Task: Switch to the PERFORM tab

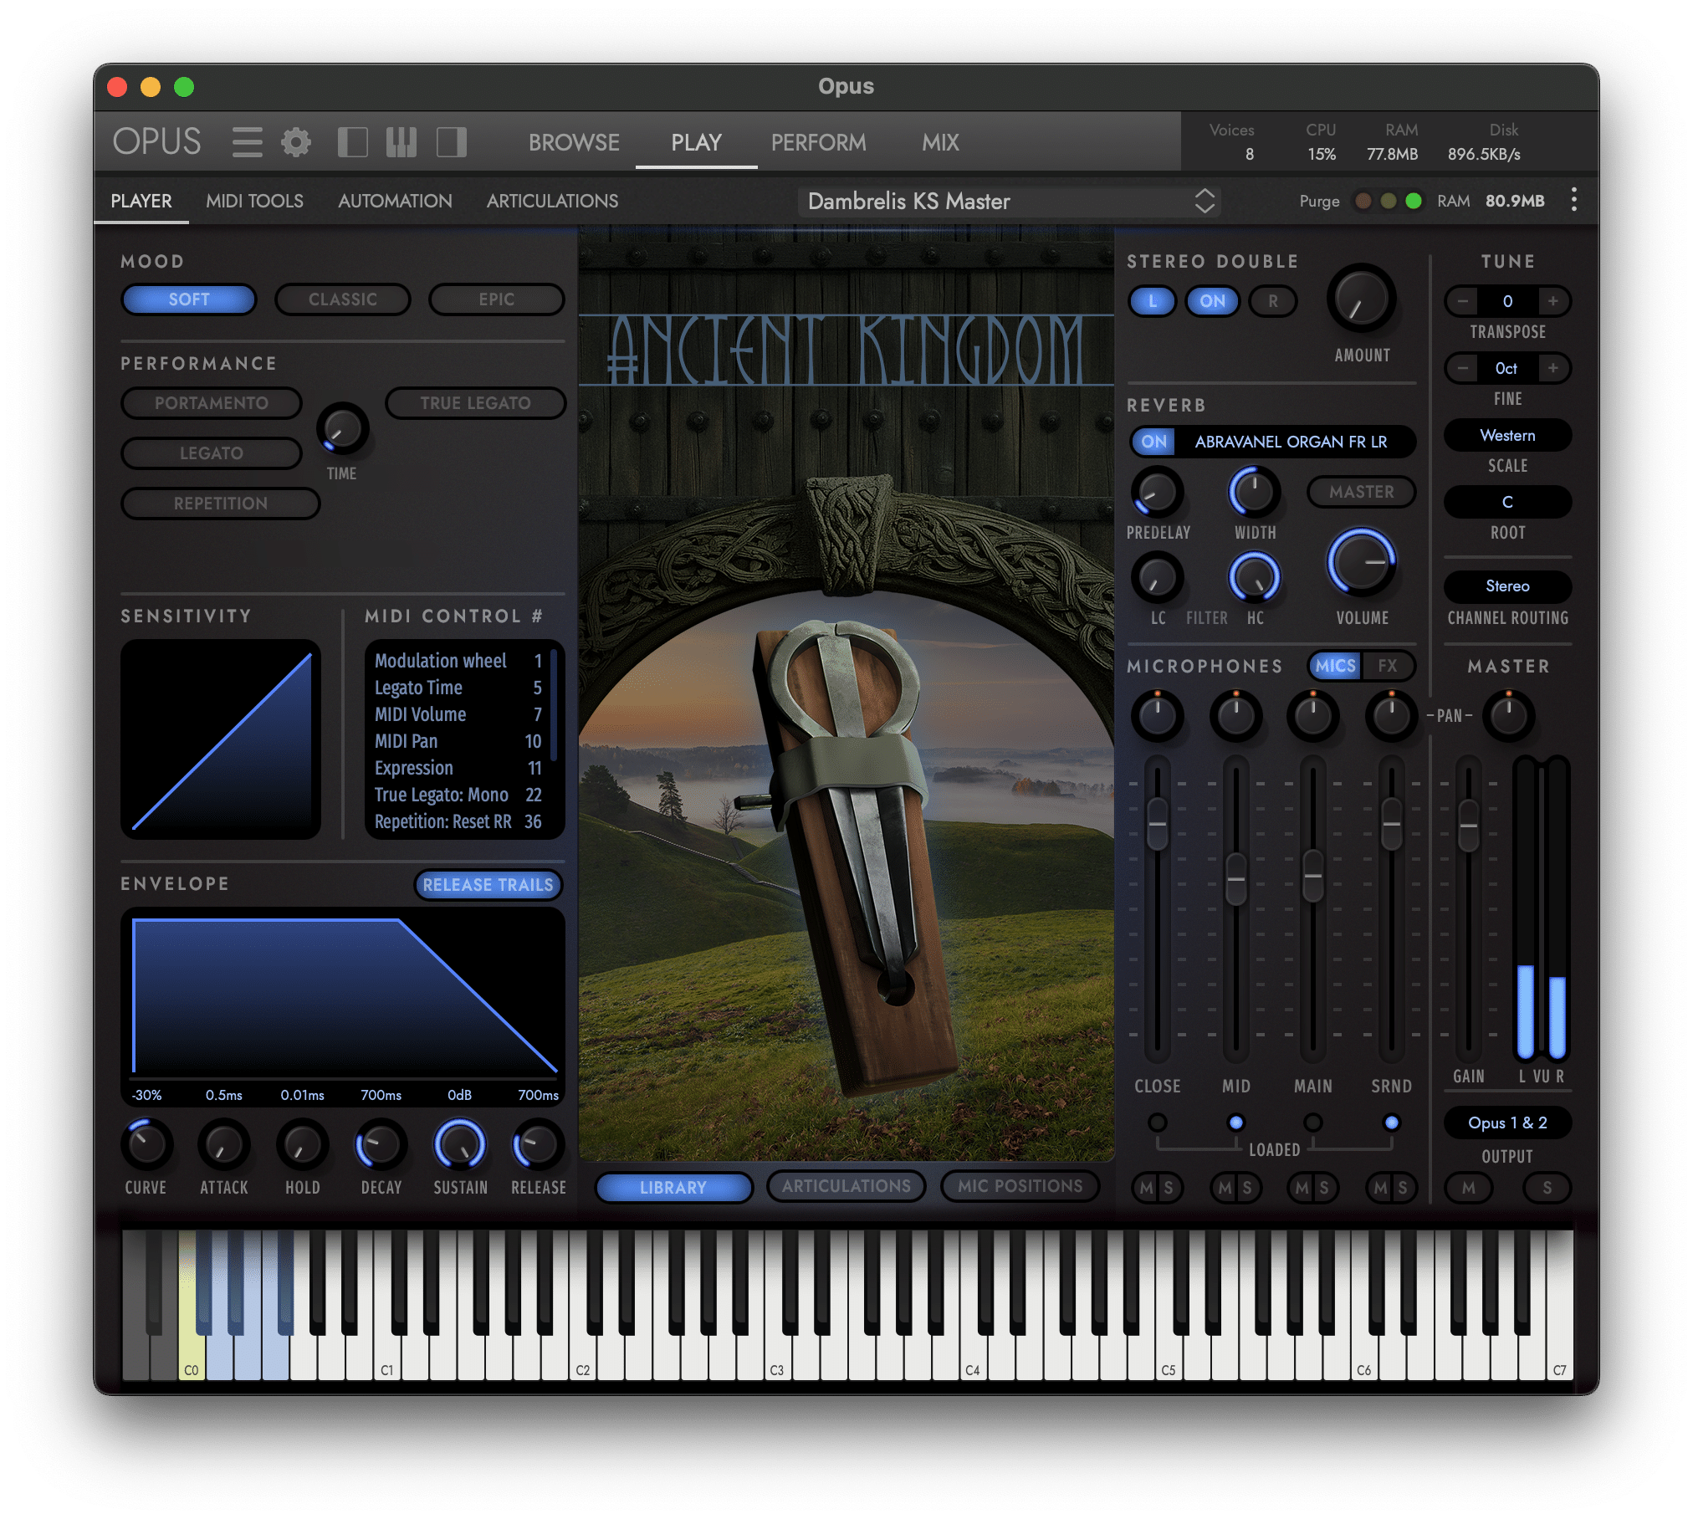Action: (818, 142)
